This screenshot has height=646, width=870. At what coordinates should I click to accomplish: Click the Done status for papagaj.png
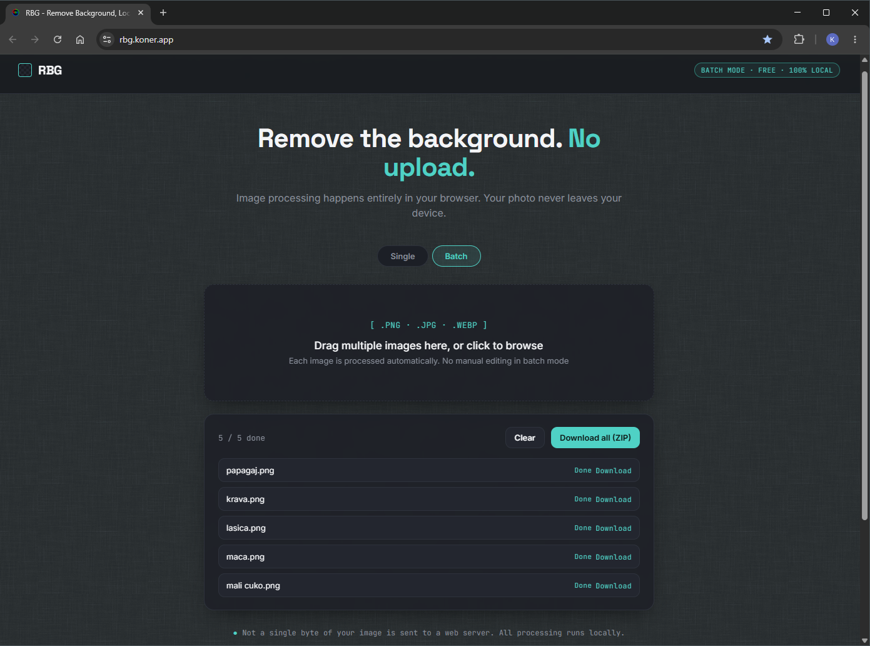click(583, 471)
